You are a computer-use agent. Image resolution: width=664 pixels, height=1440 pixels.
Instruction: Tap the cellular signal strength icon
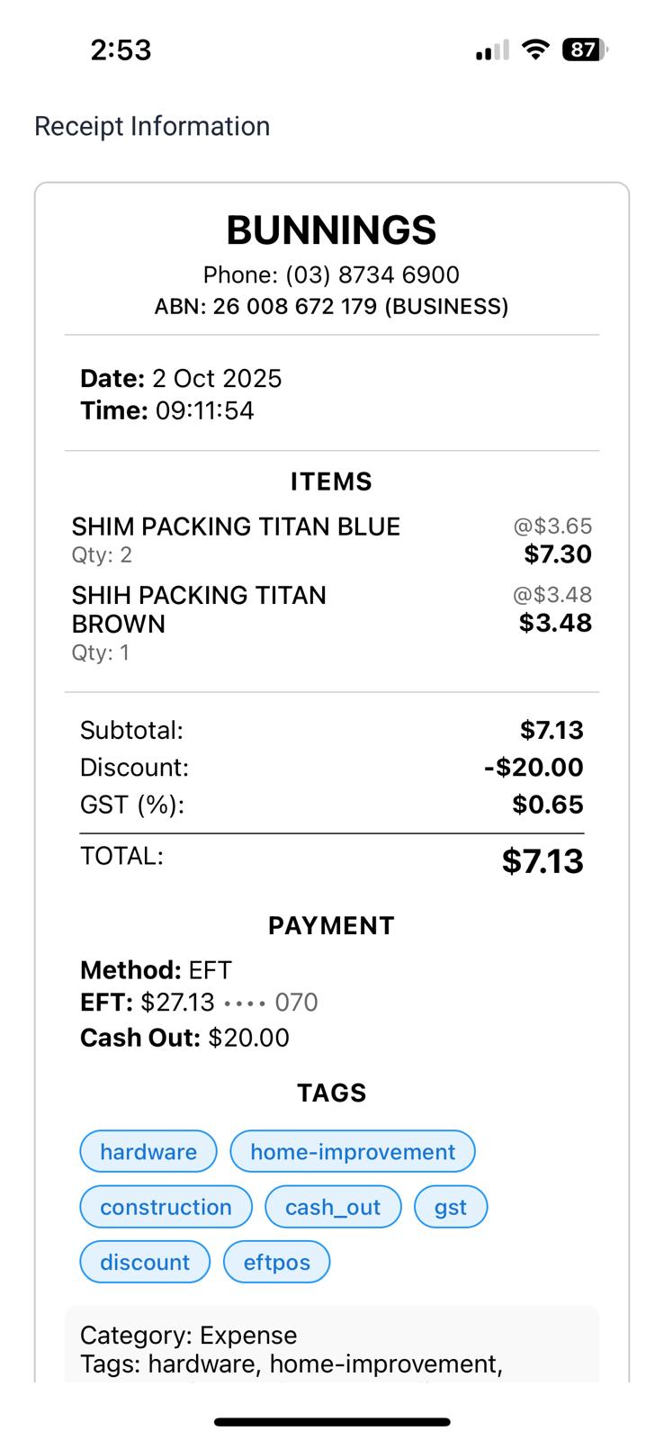tap(492, 50)
